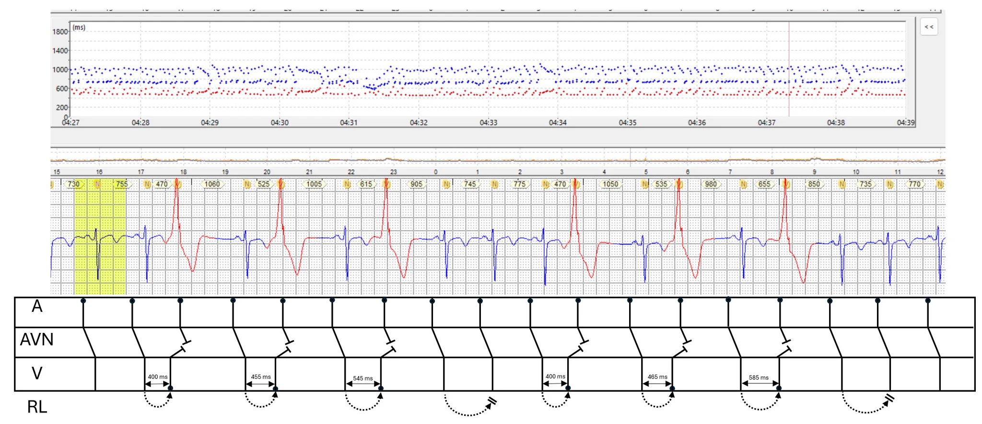This screenshot has width=982, height=424.
Task: Click the 04:28 time label on trend axis
Action: tap(140, 122)
